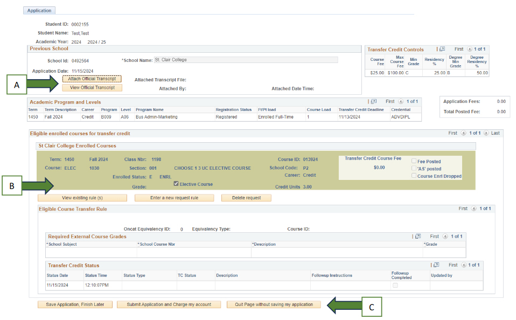Click previous arrow in Eligible Course Transfer Rule

pyautogui.click(x=473, y=208)
